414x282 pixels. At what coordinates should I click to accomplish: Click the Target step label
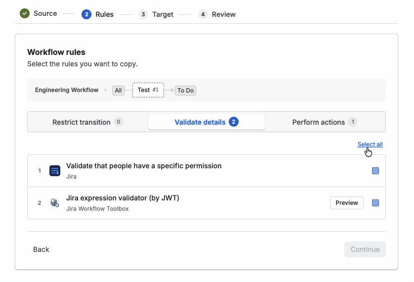click(x=163, y=14)
